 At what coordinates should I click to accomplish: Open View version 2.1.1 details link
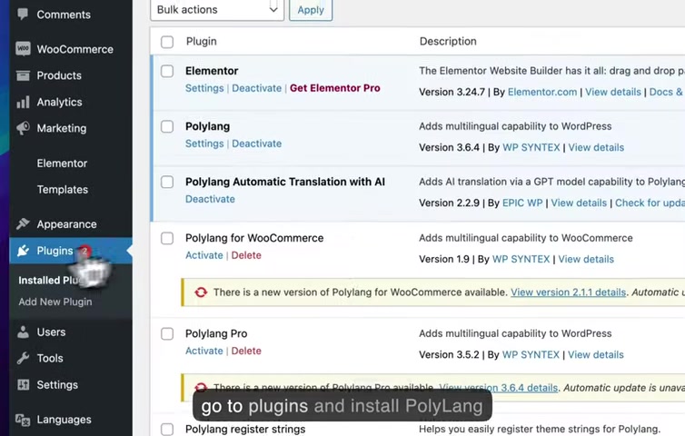pos(569,292)
